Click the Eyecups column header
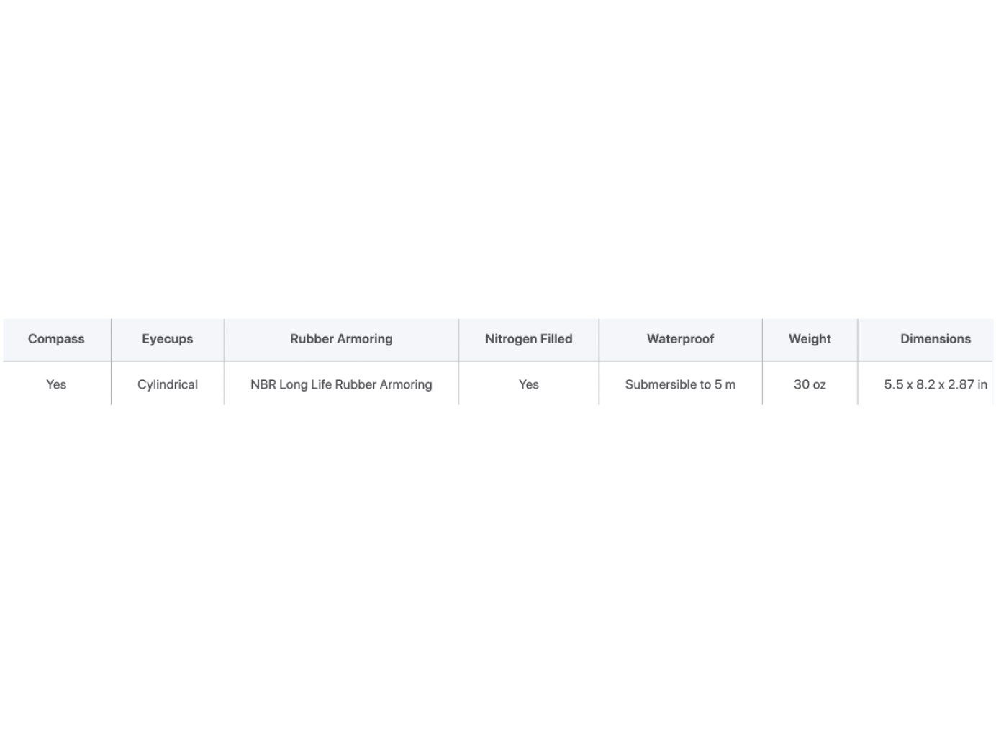Screen dimensions: 996x755 [x=168, y=339]
